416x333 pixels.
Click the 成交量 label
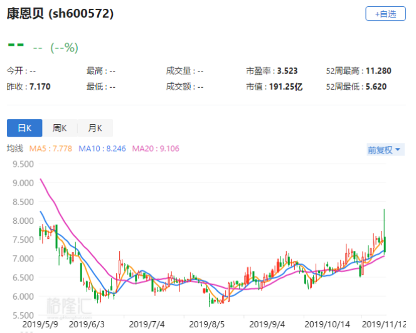pos(179,71)
